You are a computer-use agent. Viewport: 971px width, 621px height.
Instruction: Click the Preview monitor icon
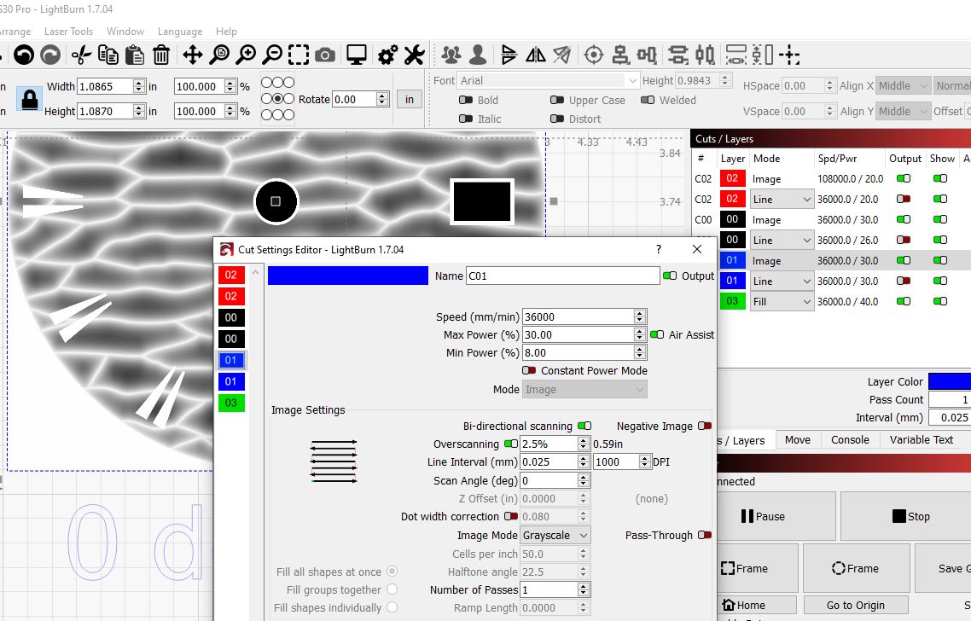[357, 55]
